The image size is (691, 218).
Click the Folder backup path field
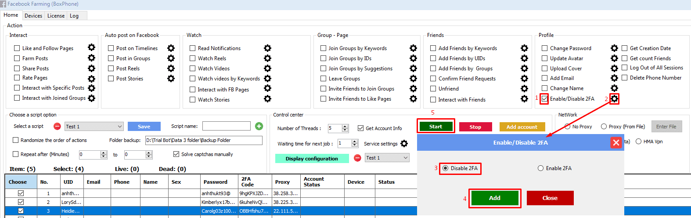click(204, 140)
